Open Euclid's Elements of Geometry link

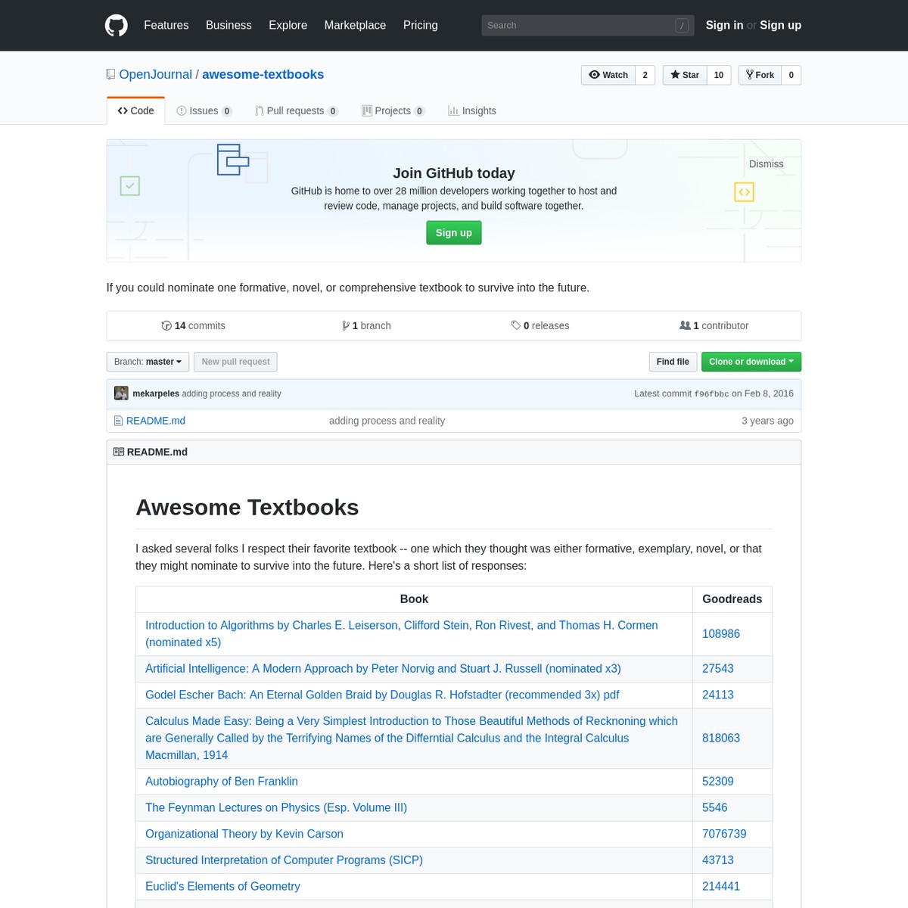point(222,887)
